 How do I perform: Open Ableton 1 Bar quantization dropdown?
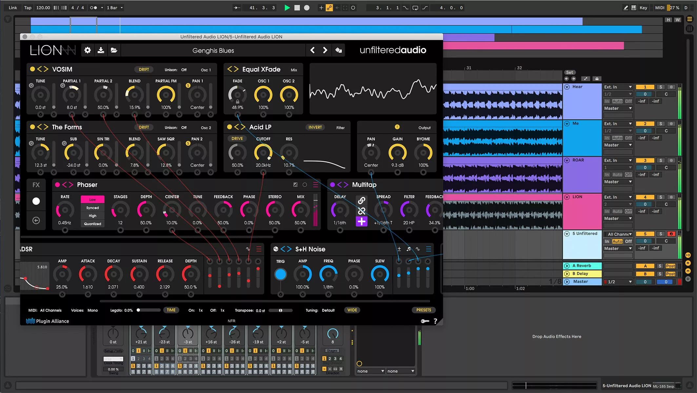click(x=114, y=8)
